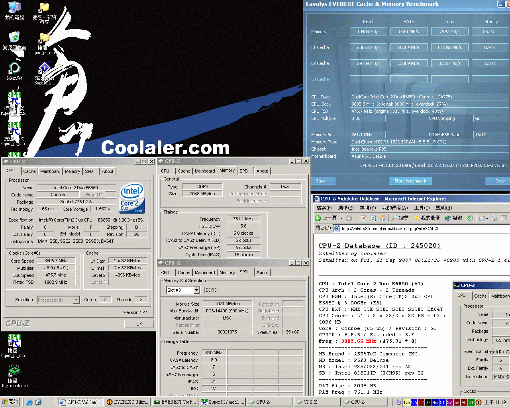
Task: Click the Print icon in IE toolbar
Action: (x=494, y=218)
